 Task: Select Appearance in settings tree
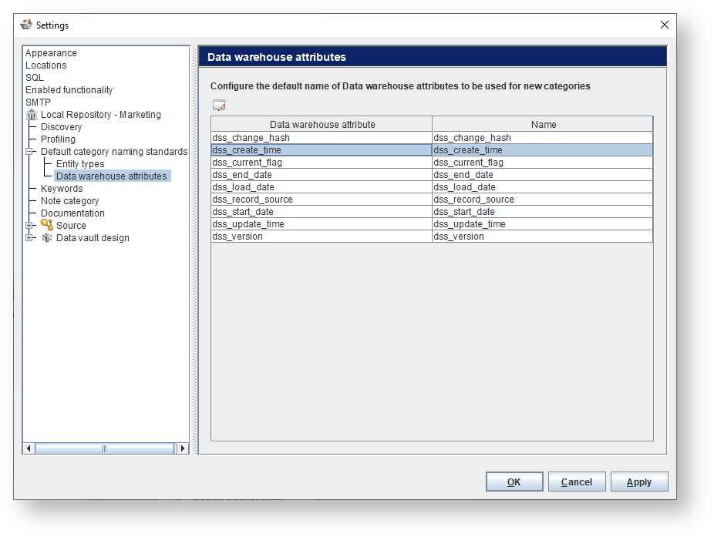[51, 53]
